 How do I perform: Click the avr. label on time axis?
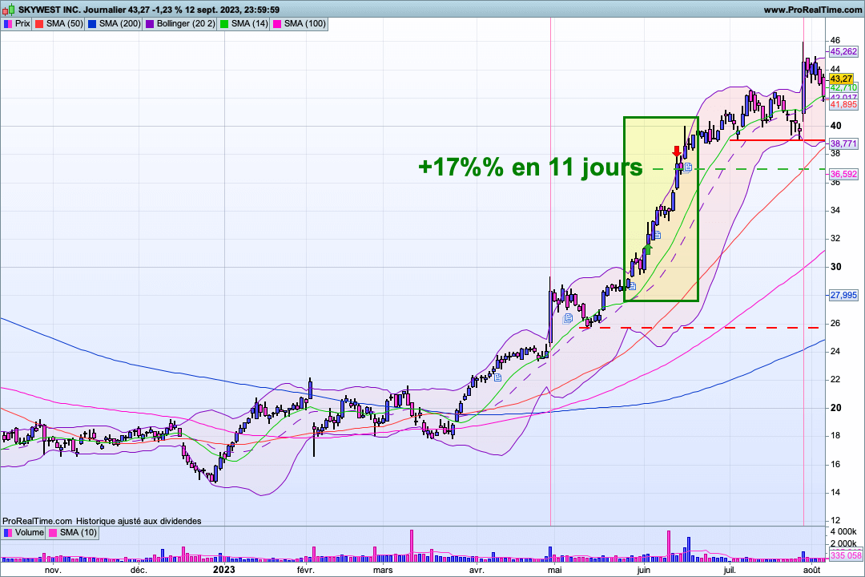(x=476, y=570)
